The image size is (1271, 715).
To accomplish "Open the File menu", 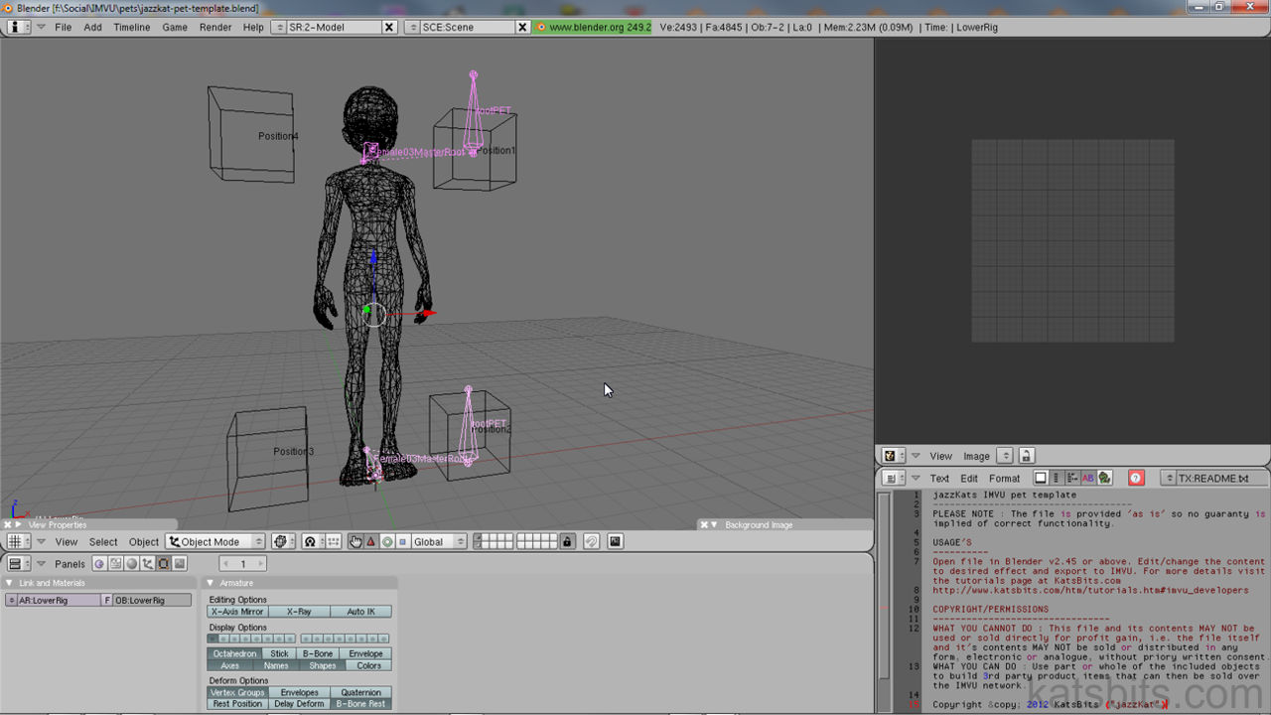I will coord(63,27).
